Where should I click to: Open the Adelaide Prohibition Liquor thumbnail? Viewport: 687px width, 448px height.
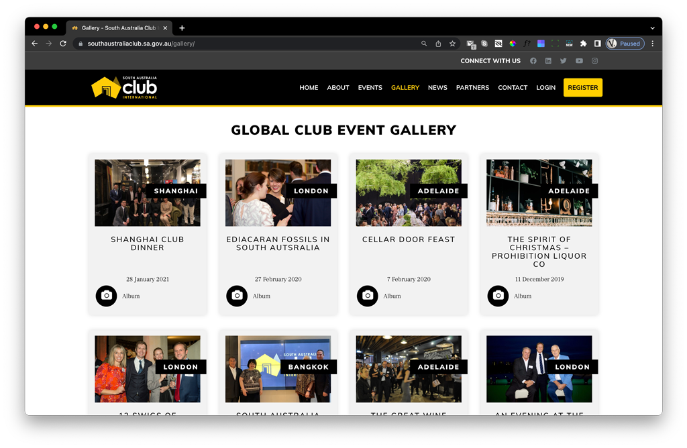[x=539, y=192]
